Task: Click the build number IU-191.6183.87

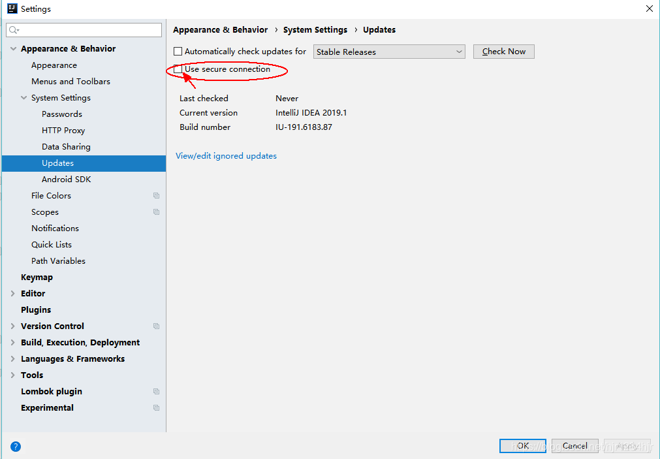Action: [x=304, y=127]
